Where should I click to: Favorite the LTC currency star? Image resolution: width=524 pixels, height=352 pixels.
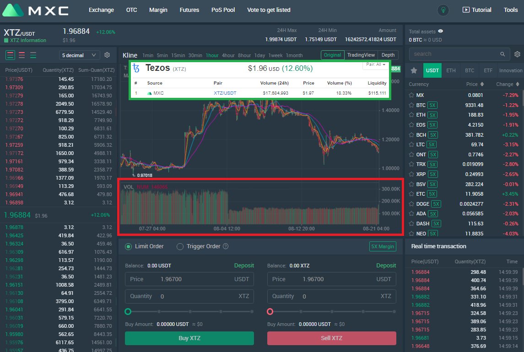(411, 144)
